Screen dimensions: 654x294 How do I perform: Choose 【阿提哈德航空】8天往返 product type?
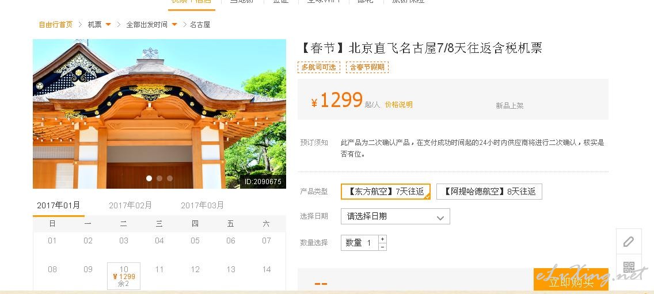[x=489, y=192]
